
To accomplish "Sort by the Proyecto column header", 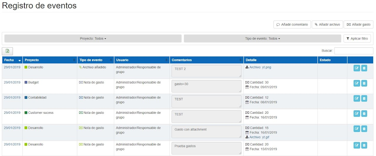I will tap(50, 60).
